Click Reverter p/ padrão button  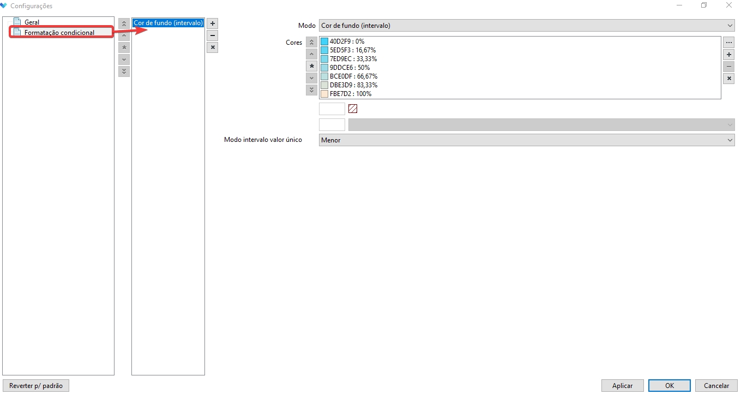pos(36,386)
